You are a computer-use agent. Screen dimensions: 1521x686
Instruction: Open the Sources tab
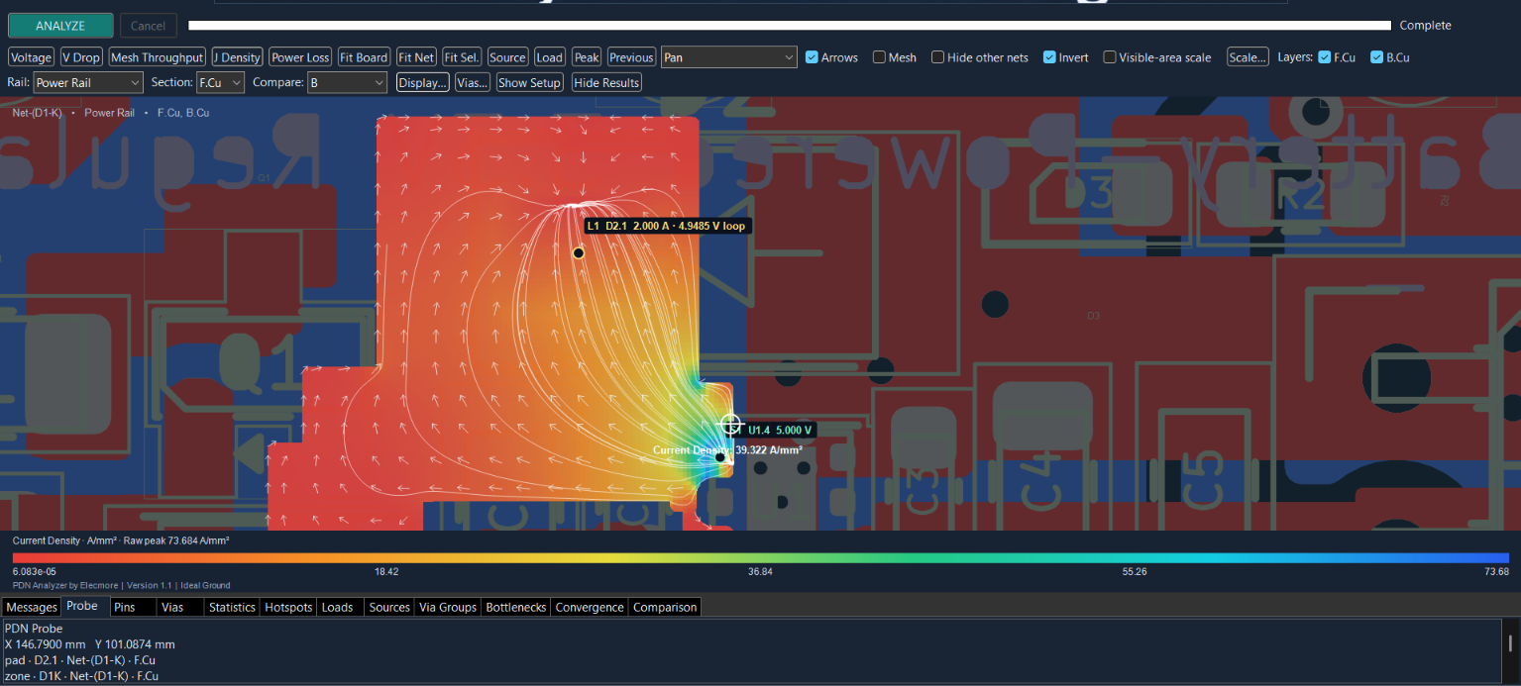pos(389,607)
